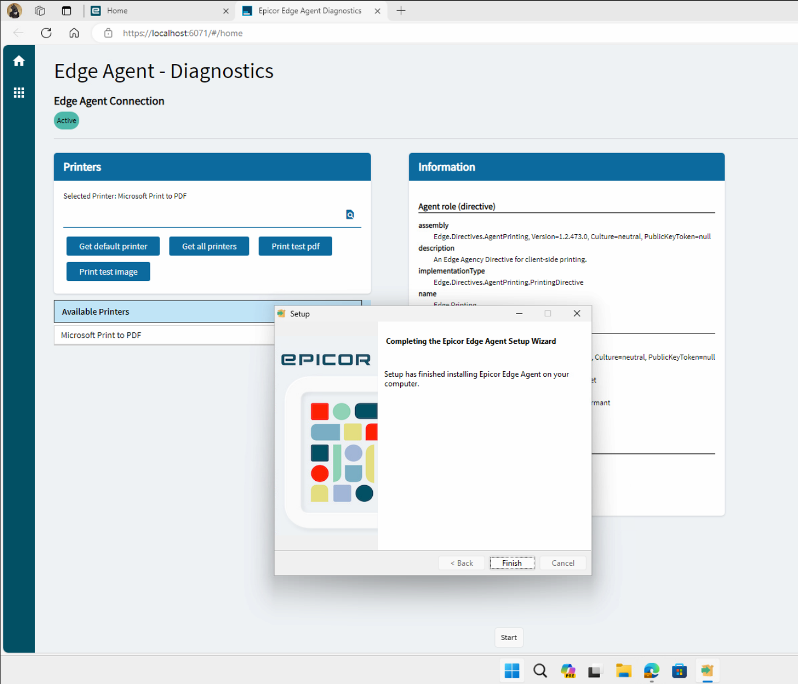Click Finish in Setup wizard

[512, 563]
